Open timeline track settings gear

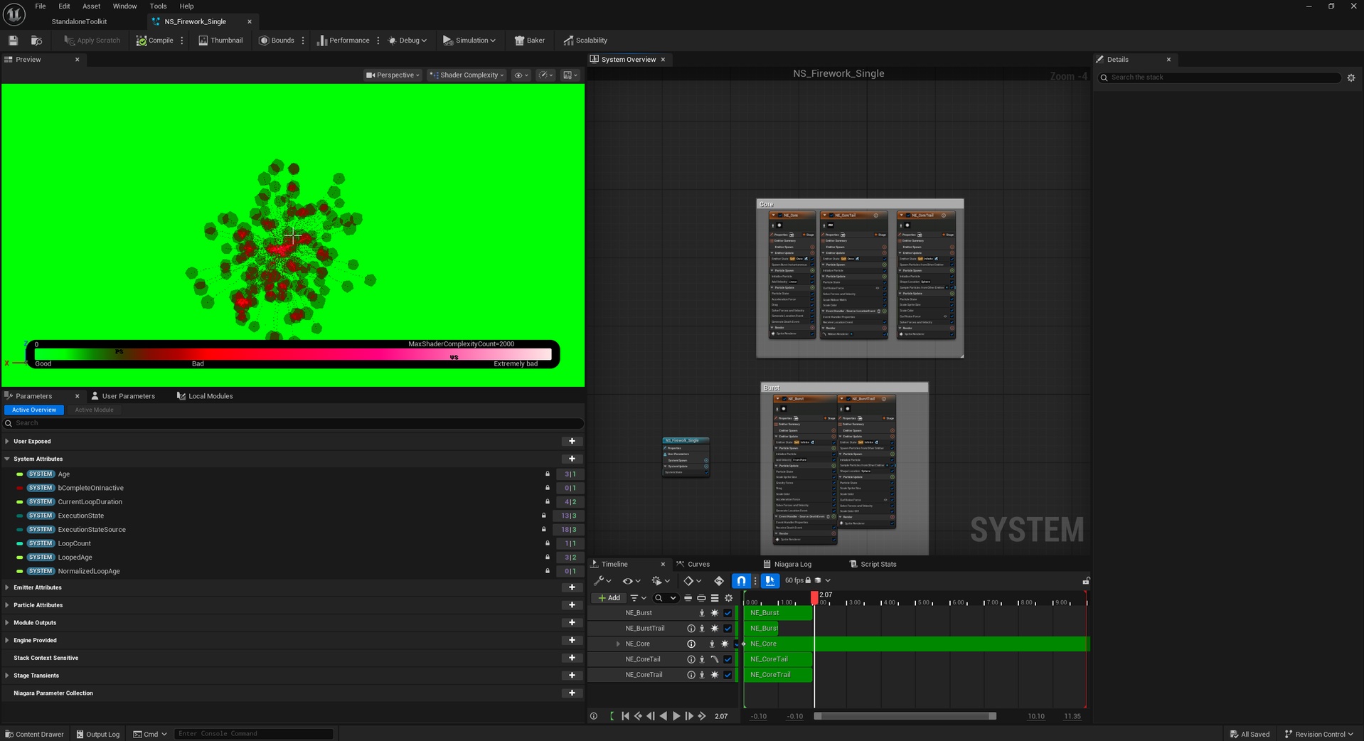coord(728,598)
